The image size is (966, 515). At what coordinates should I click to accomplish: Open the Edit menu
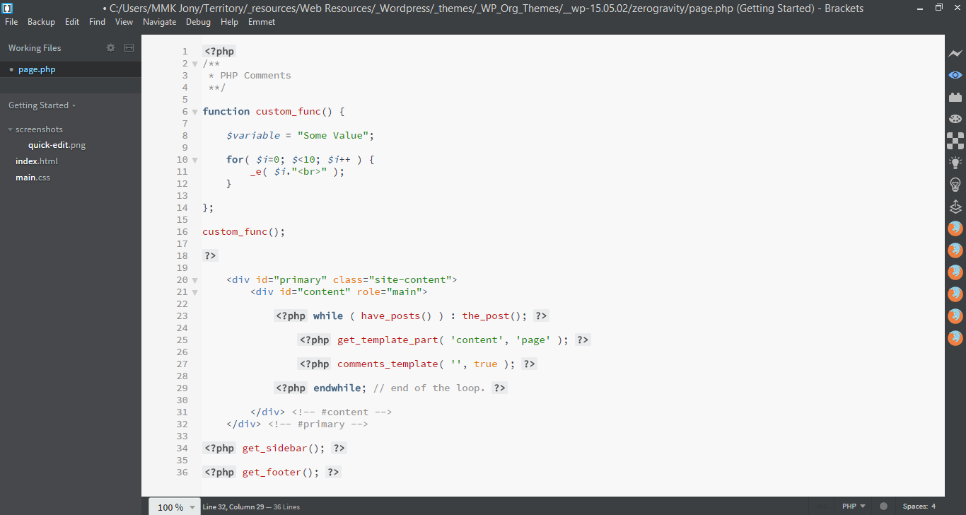pyautogui.click(x=72, y=22)
